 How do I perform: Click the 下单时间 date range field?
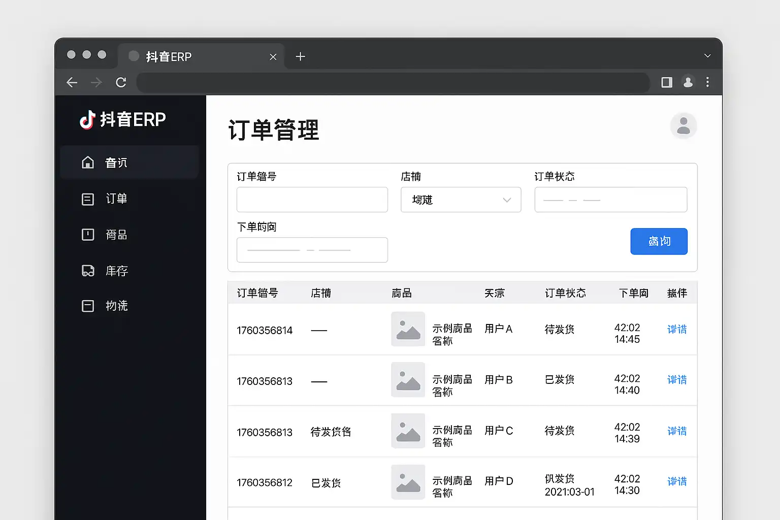pyautogui.click(x=312, y=250)
